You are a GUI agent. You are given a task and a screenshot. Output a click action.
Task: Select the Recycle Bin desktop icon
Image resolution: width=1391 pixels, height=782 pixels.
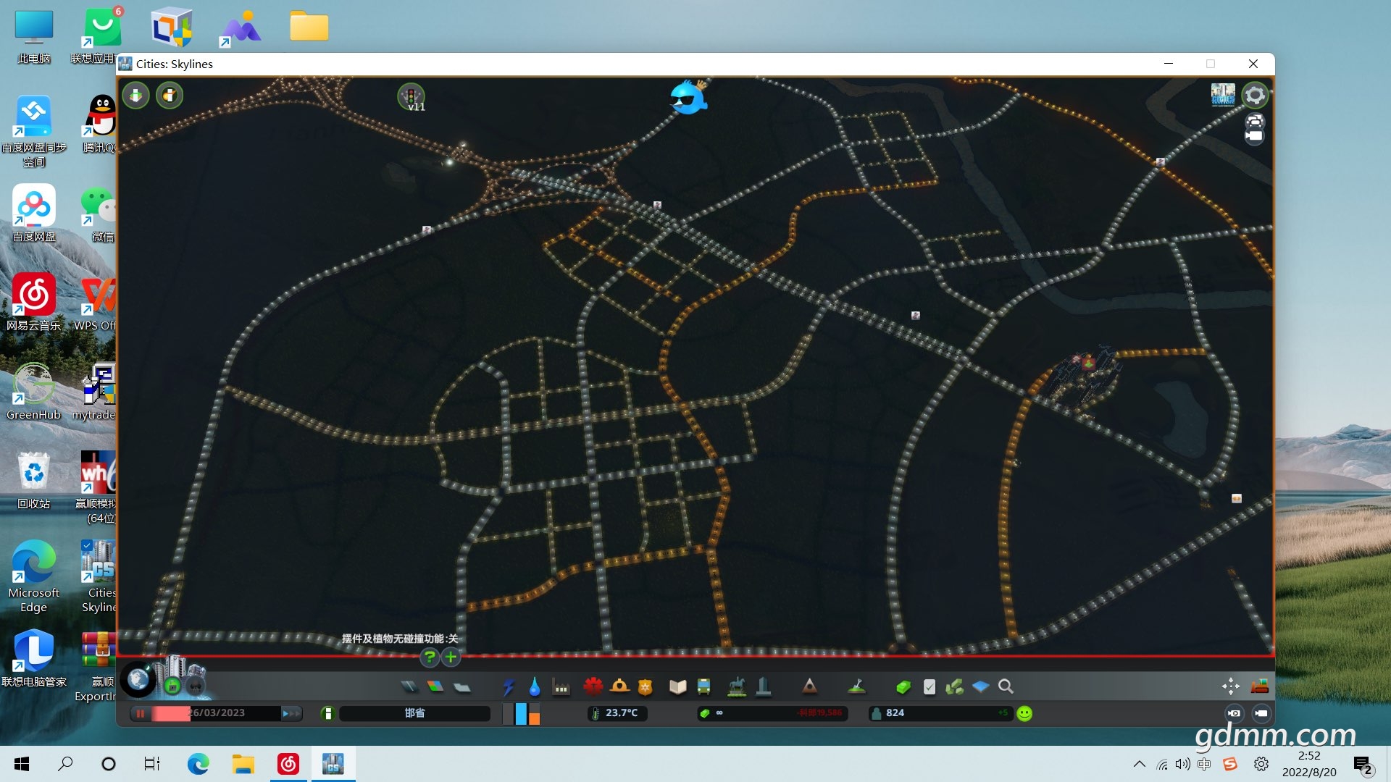click(x=34, y=480)
